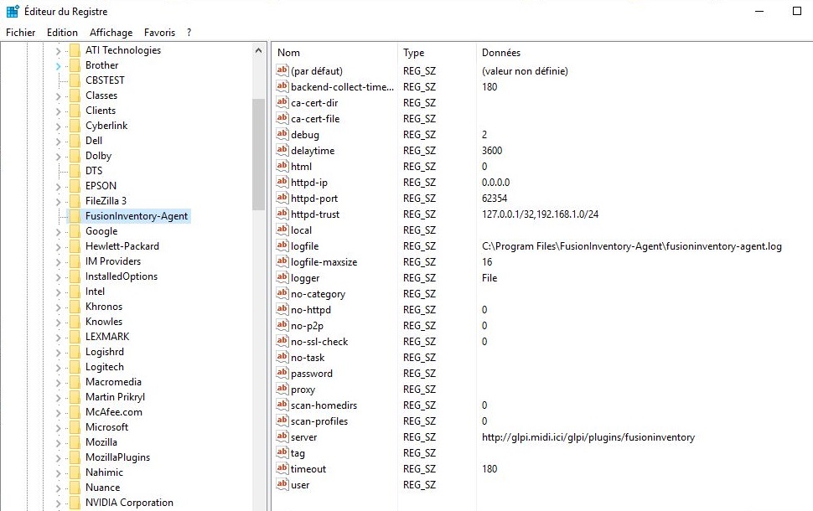Screen dimensions: 813x511
Task: Click the ab icon next to "delaytime"
Action: coord(282,150)
